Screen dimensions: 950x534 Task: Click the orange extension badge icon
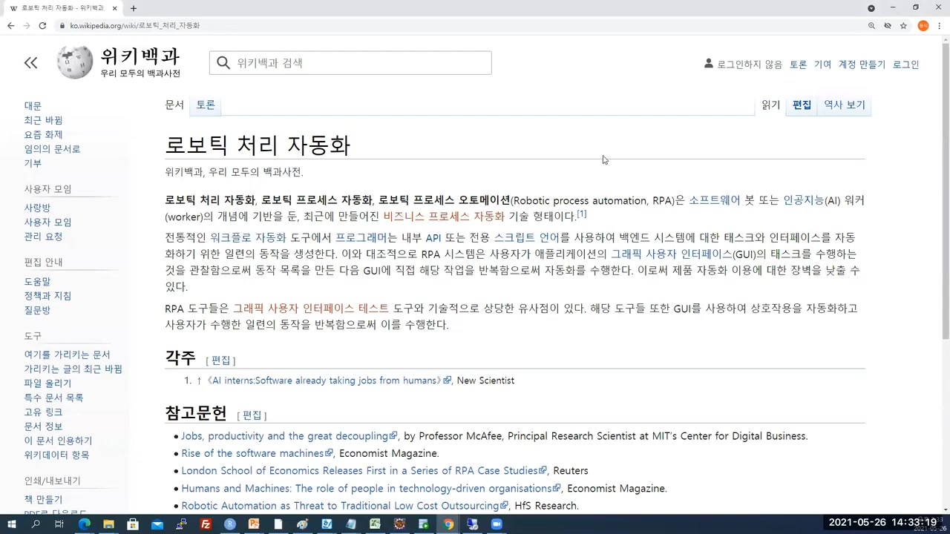(x=923, y=25)
